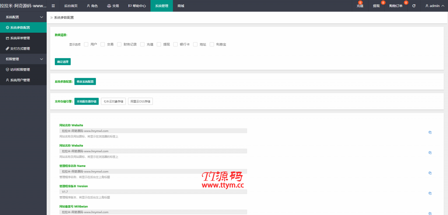
Task: Select 七牛云对象存储 storage engine
Action: (113, 102)
